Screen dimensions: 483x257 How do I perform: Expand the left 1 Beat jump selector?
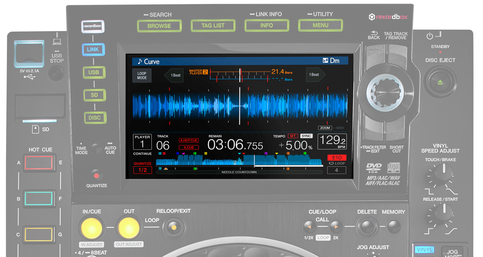pos(173,74)
